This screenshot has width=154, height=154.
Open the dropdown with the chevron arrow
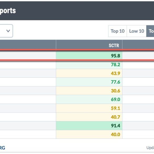(x=6, y=31)
